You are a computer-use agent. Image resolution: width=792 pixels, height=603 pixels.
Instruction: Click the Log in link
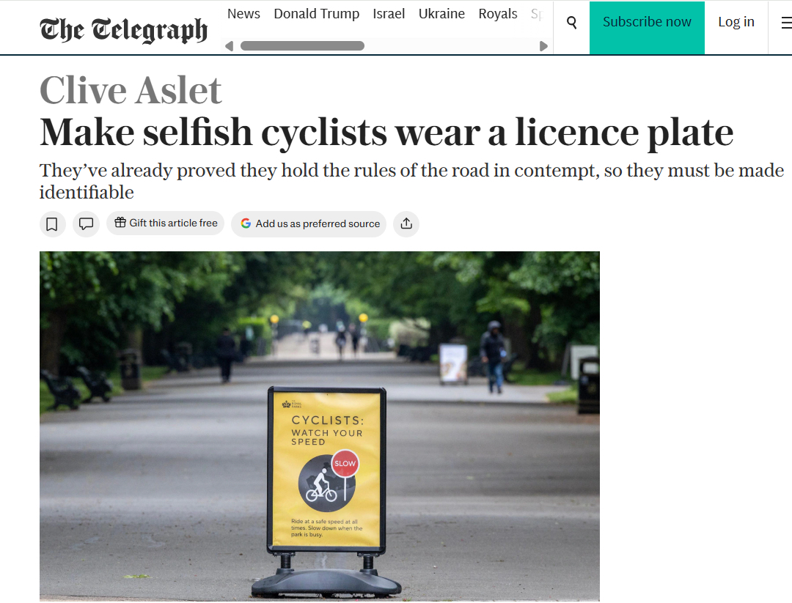pyautogui.click(x=736, y=23)
